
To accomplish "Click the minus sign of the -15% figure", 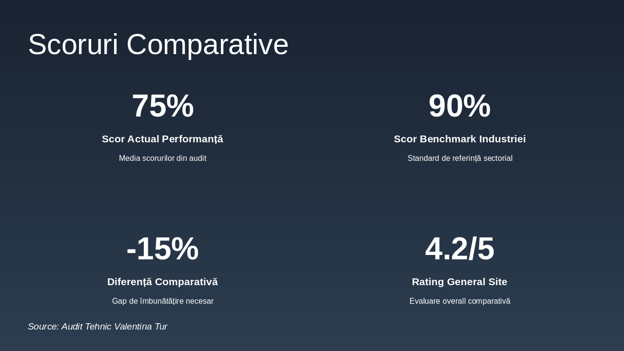I will [131, 250].
